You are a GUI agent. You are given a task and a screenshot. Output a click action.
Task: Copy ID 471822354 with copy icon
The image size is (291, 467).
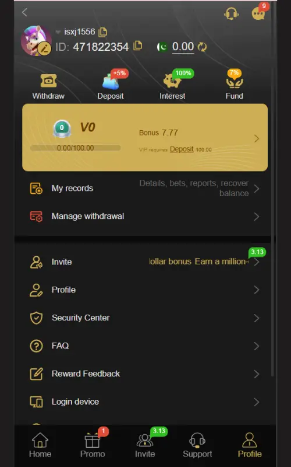tap(137, 46)
